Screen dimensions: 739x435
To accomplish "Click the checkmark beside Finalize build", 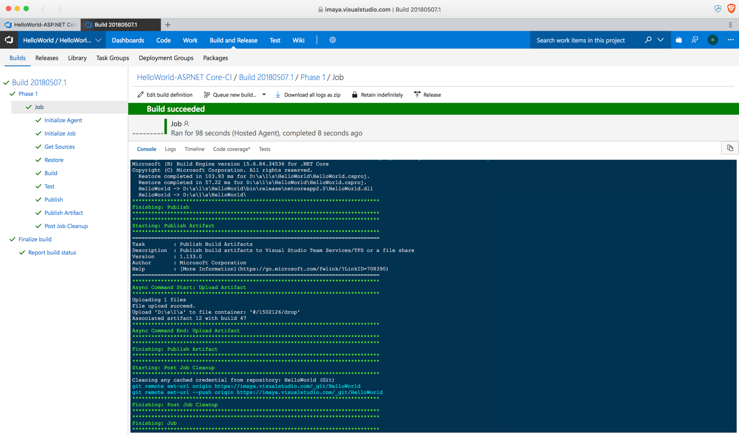I will coord(12,239).
